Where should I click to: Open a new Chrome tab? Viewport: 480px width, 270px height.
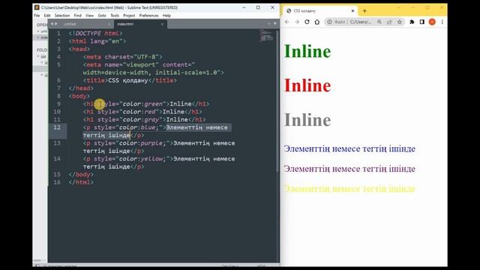[x=364, y=10]
